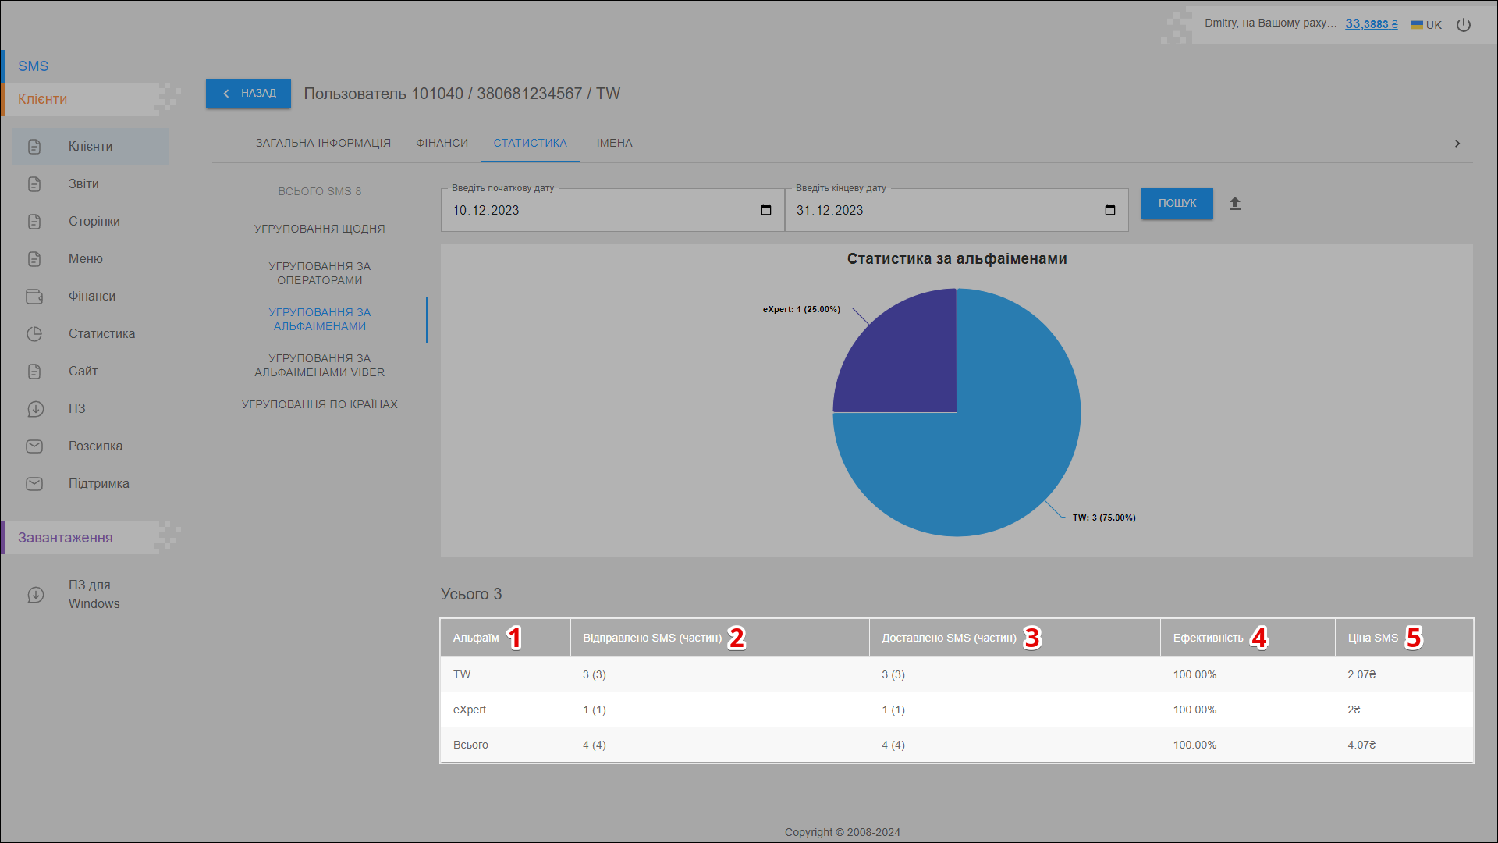
Task: Click the power logout icon
Action: click(x=1464, y=25)
